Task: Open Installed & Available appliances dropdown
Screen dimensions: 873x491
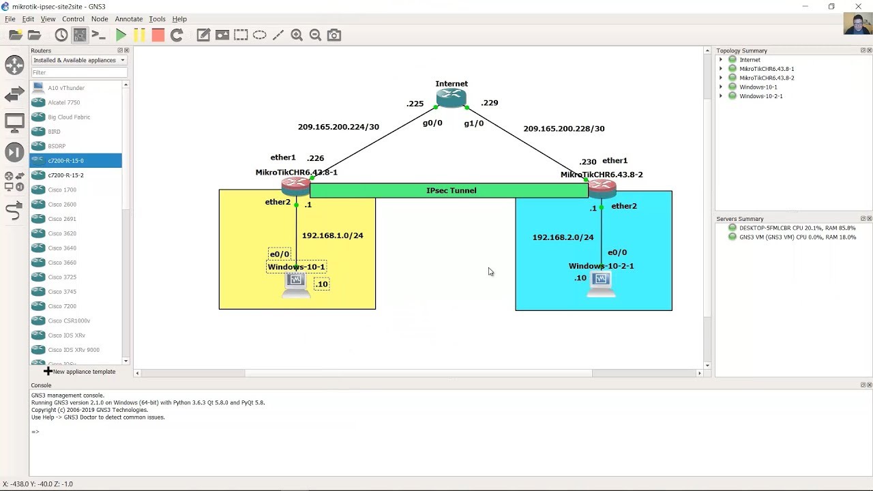Action: coord(79,60)
